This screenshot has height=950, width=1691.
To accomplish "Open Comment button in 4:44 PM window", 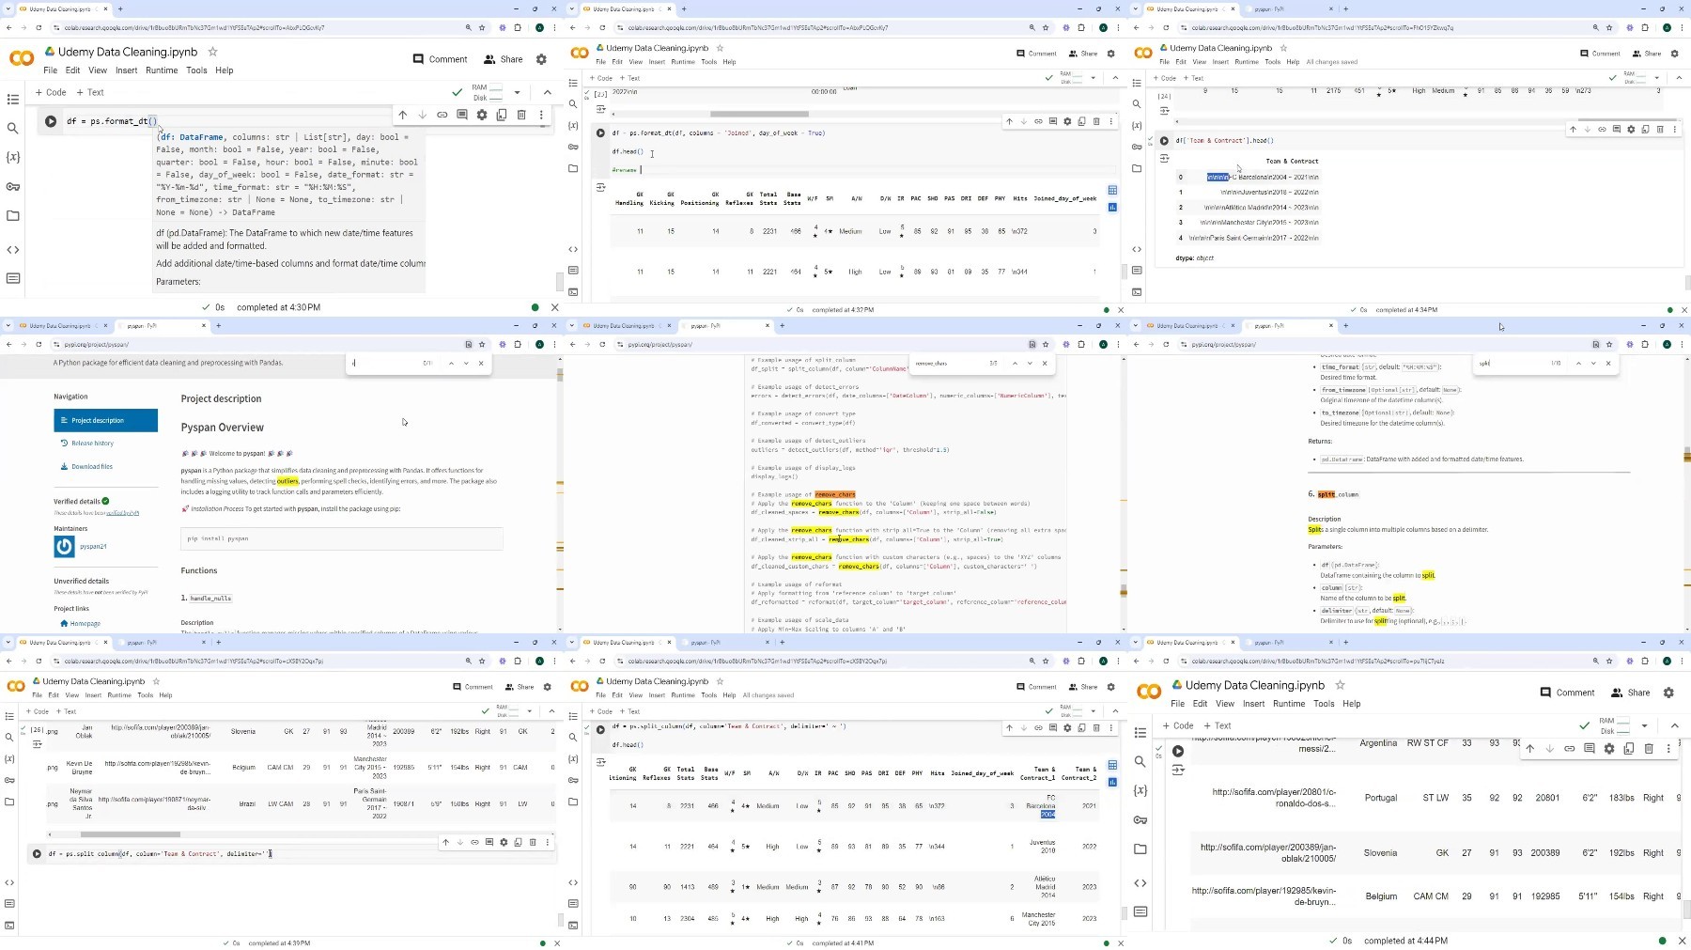I will point(1567,693).
